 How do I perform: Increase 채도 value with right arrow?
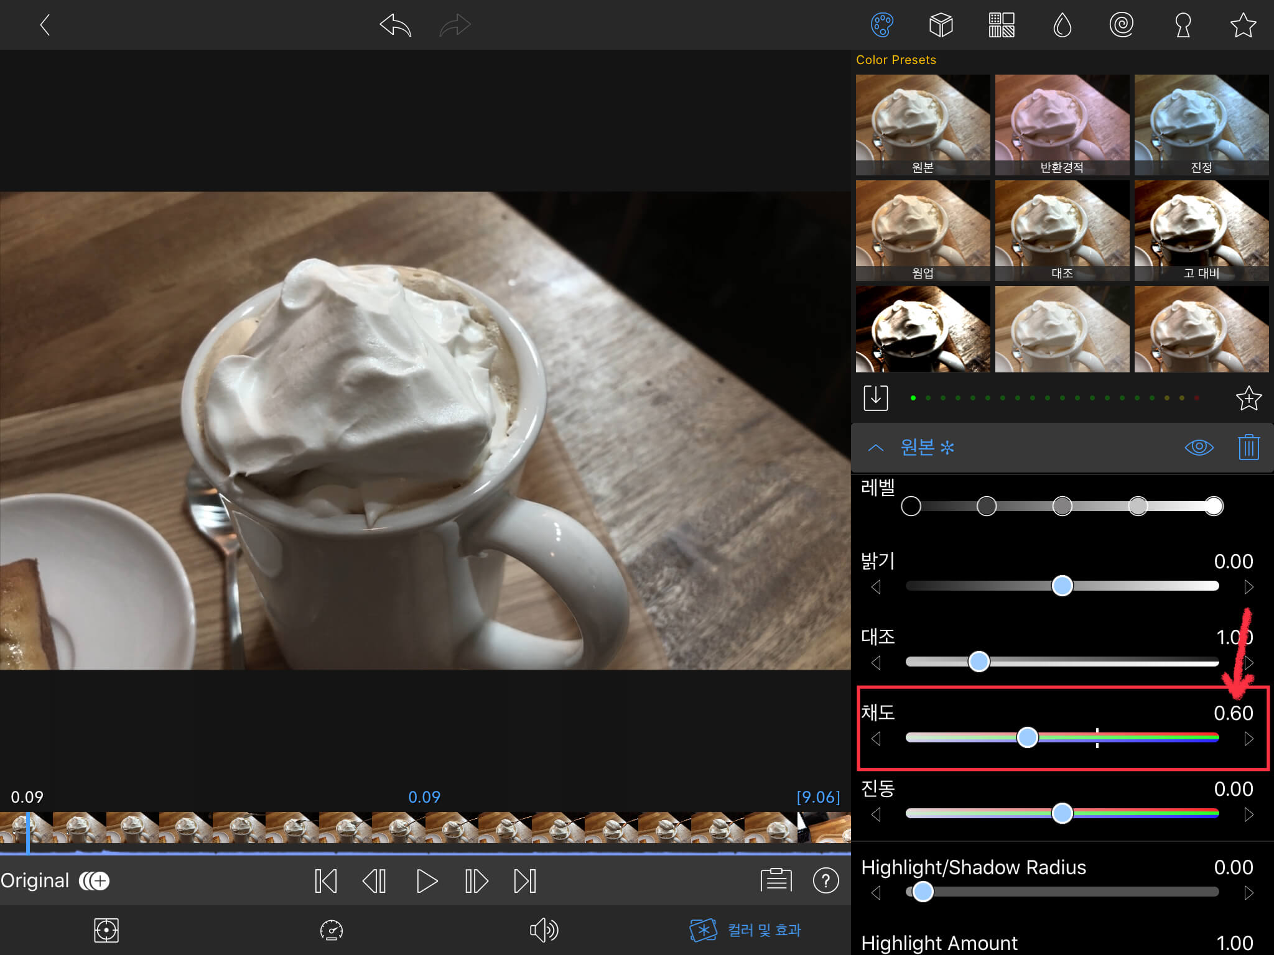pyautogui.click(x=1248, y=739)
